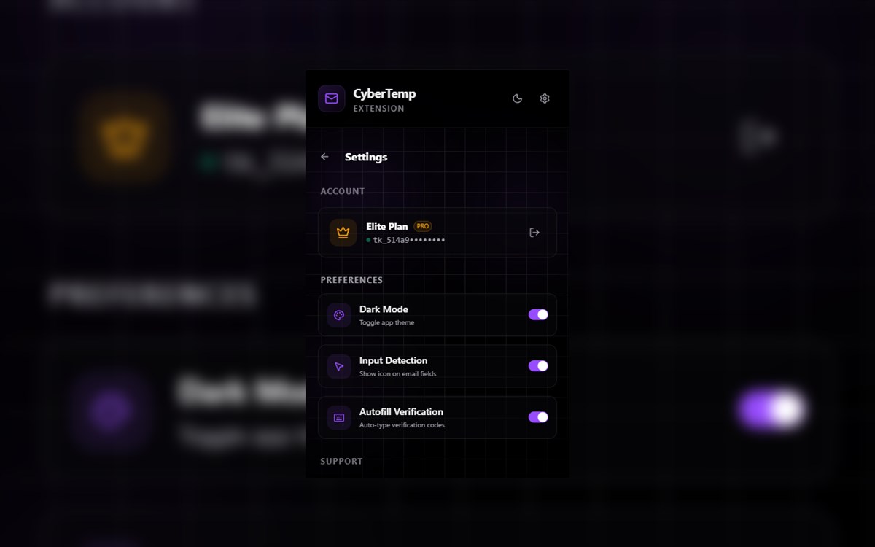Click the Dark Mode palette icon

(339, 315)
